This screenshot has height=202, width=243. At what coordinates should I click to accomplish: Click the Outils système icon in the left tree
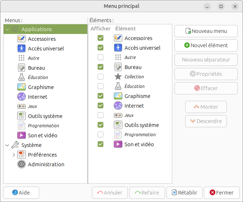pos(22,116)
